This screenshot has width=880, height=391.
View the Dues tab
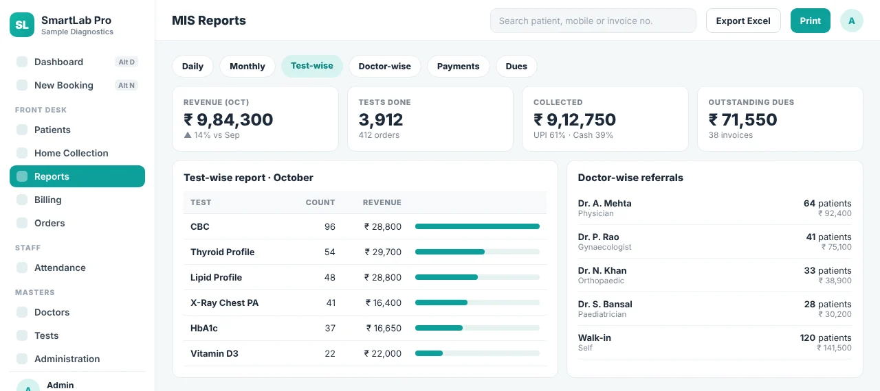(516, 66)
